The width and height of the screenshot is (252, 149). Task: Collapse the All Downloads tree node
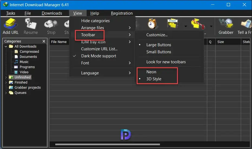6,47
